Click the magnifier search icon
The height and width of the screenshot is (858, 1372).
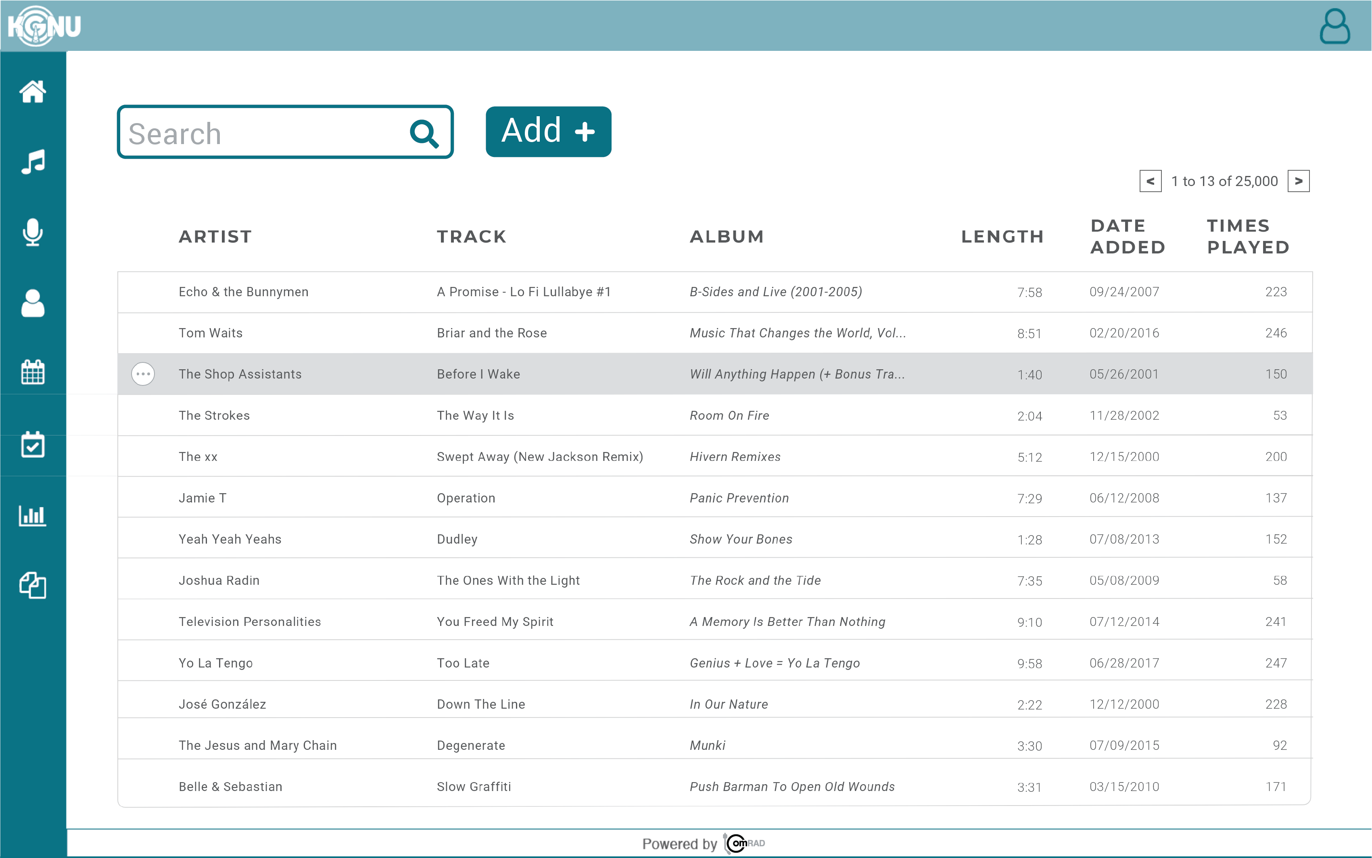click(x=424, y=133)
